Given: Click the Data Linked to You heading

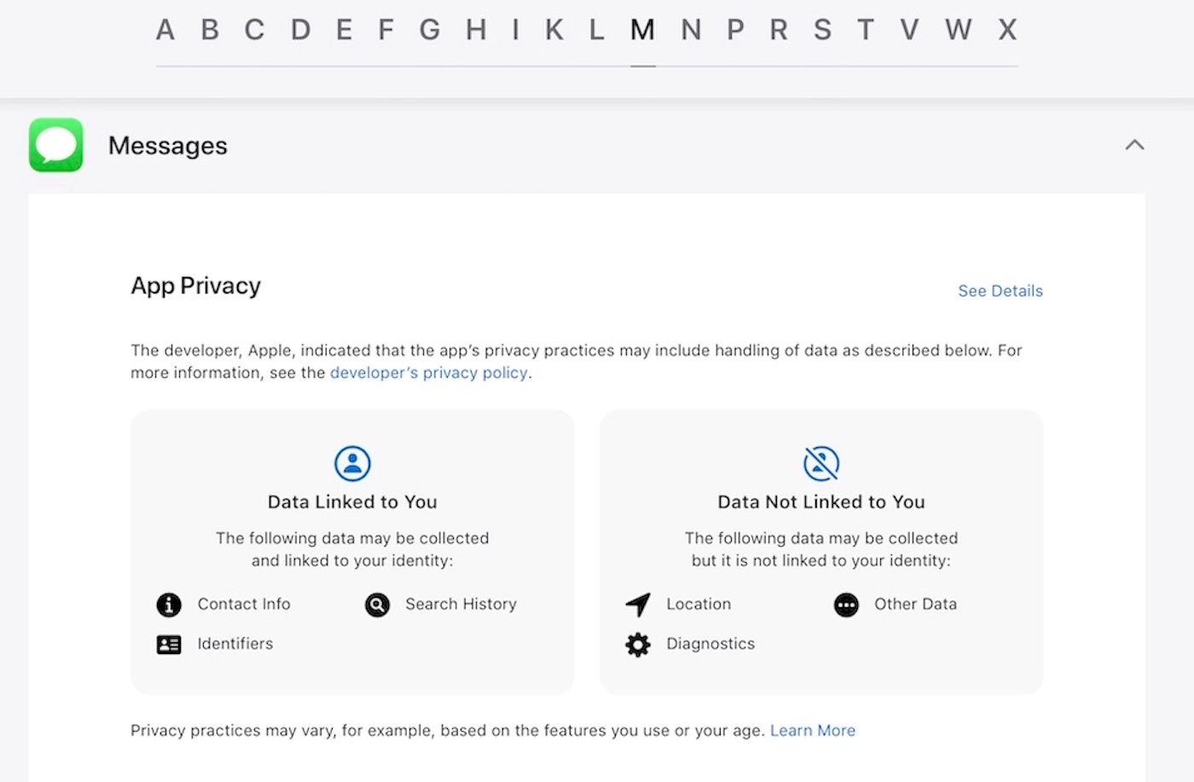Looking at the screenshot, I should tap(352, 502).
